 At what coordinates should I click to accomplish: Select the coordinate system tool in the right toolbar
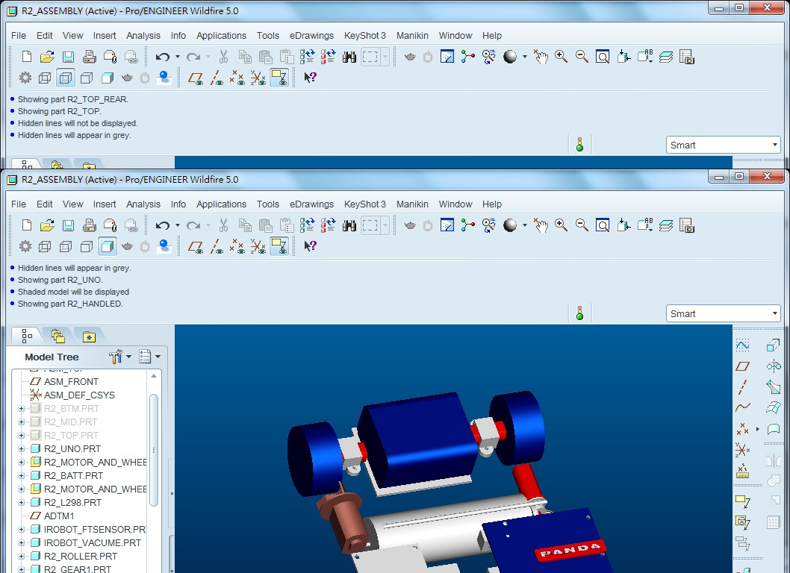click(x=742, y=450)
